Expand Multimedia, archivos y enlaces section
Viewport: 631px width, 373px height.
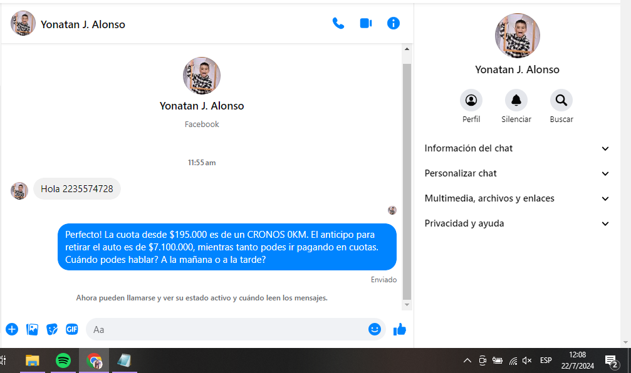(517, 198)
